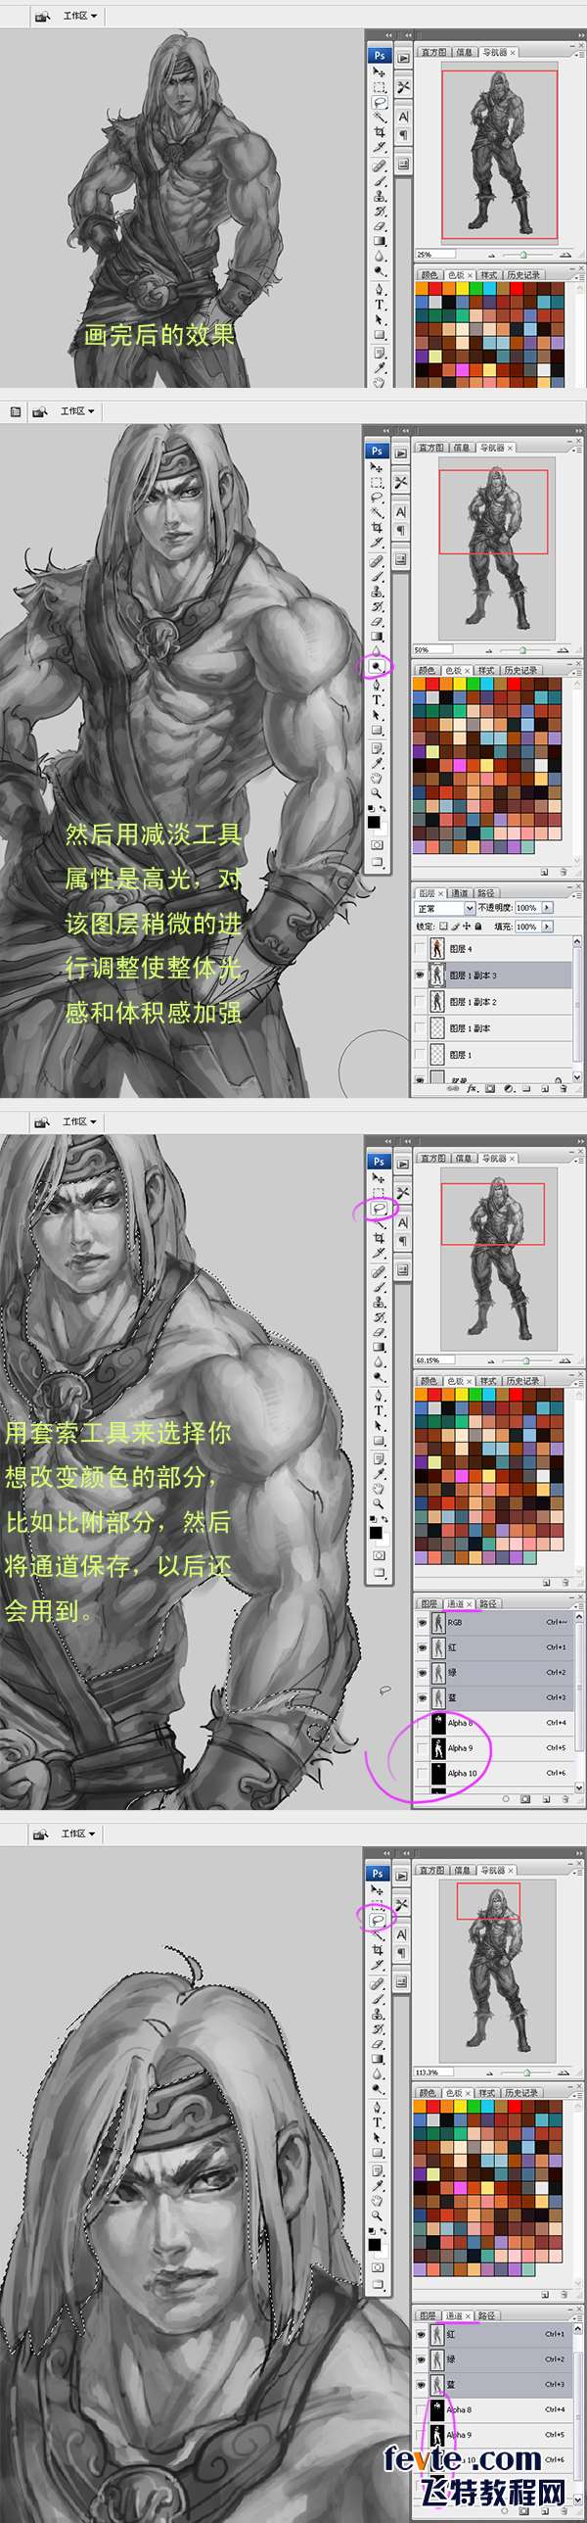Create a new layer from the Layers panel
Viewport: 587px width, 2523px height.
point(543,1087)
